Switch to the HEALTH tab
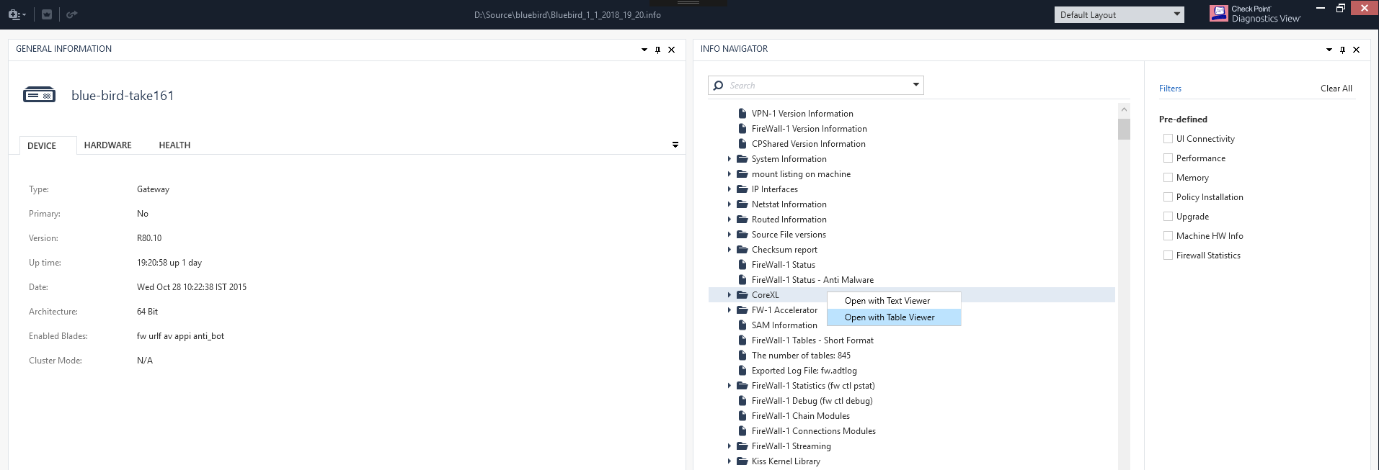Viewport: 1379px width, 470px height. tap(174, 145)
